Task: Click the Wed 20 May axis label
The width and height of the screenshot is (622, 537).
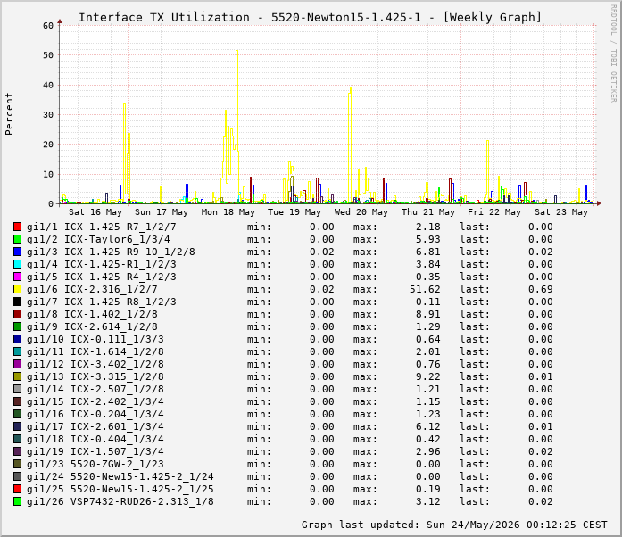Action: pos(361,212)
